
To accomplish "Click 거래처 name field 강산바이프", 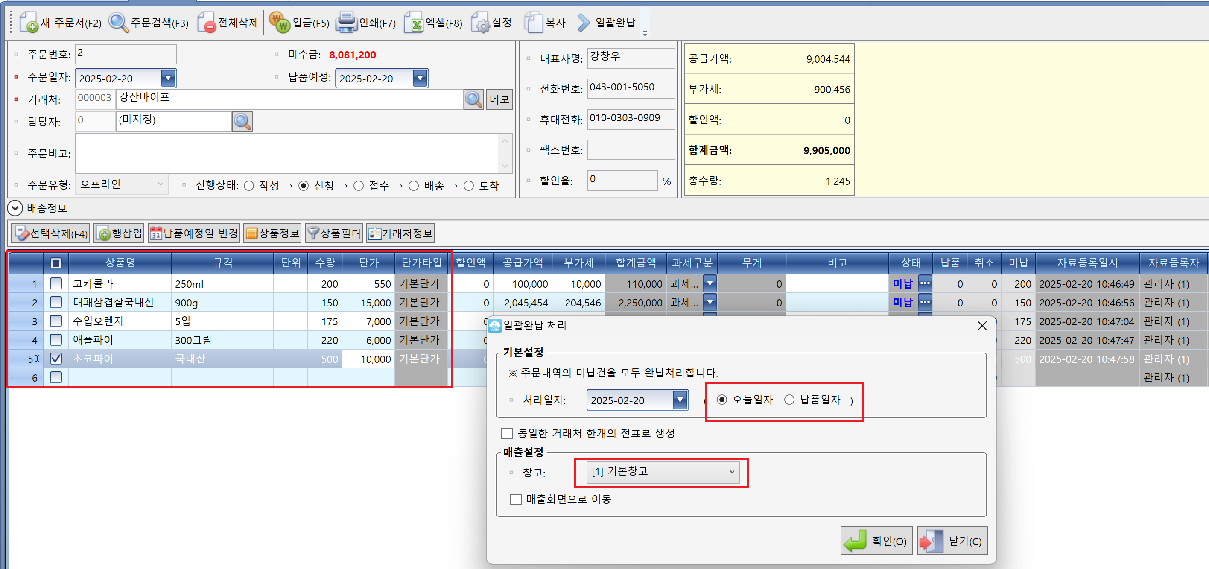I will tap(289, 99).
